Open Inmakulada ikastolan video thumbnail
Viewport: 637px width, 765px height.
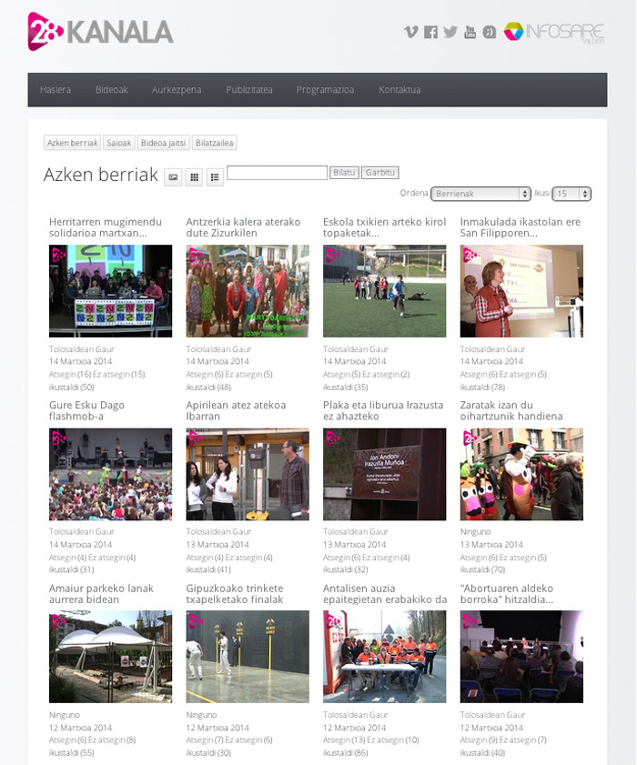pos(521,291)
